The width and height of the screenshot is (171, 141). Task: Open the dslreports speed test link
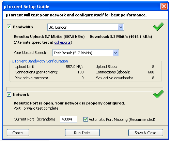click(x=63, y=42)
